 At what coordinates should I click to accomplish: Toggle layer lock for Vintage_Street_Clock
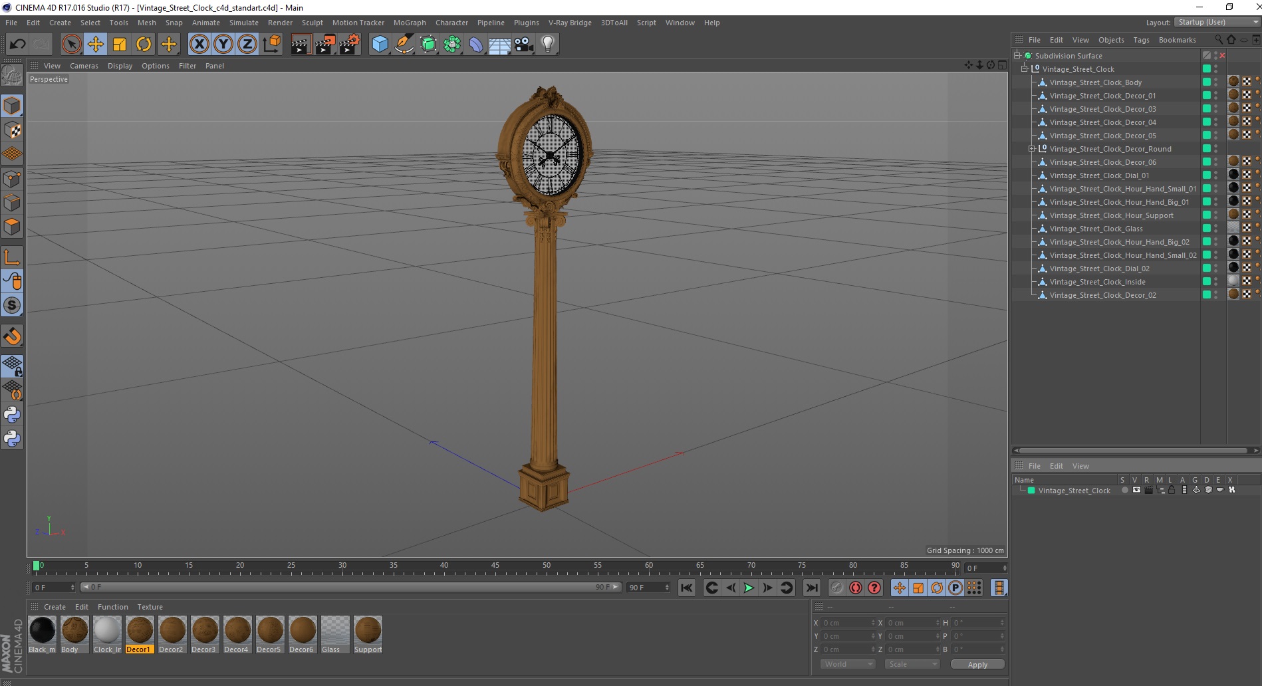1172,491
